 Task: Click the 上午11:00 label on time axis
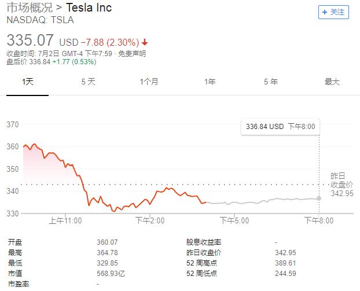[65, 220]
